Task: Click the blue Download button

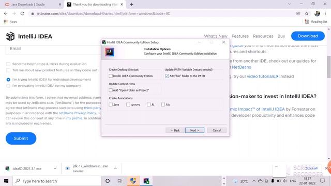Action: 308,36
